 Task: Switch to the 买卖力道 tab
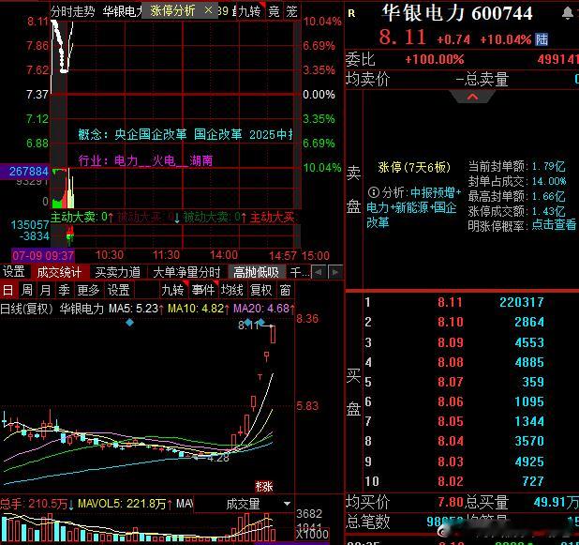pos(118,272)
